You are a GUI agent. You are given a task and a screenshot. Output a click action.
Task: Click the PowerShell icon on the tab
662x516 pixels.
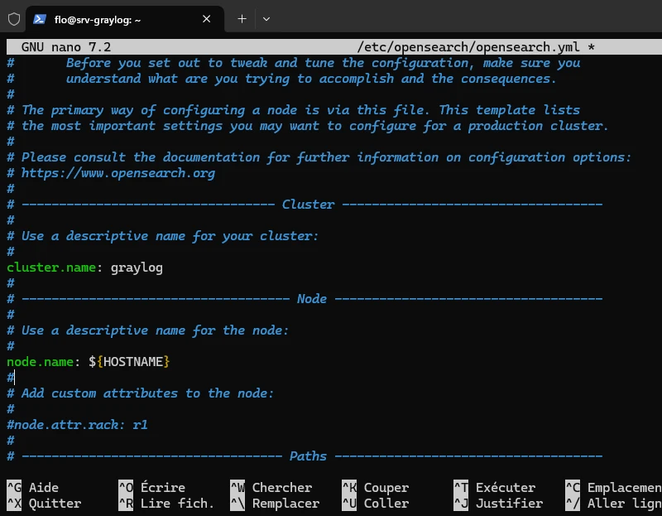[39, 18]
